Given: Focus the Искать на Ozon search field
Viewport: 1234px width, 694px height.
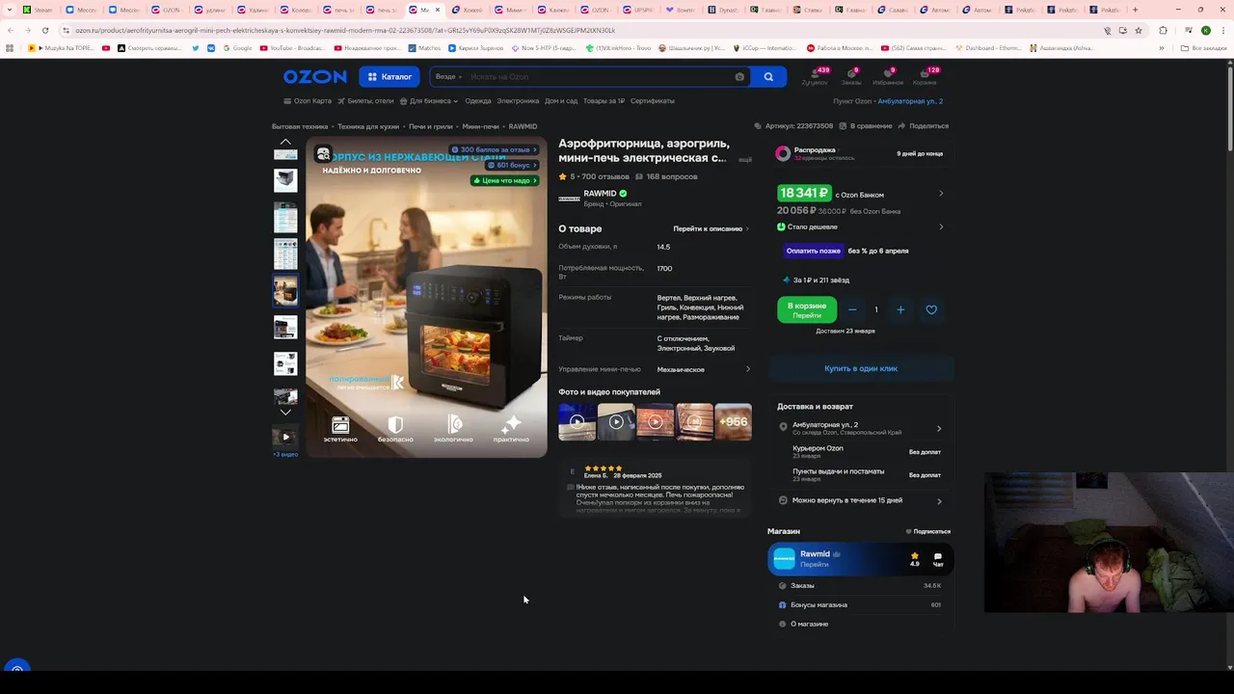Looking at the screenshot, I should (x=598, y=77).
